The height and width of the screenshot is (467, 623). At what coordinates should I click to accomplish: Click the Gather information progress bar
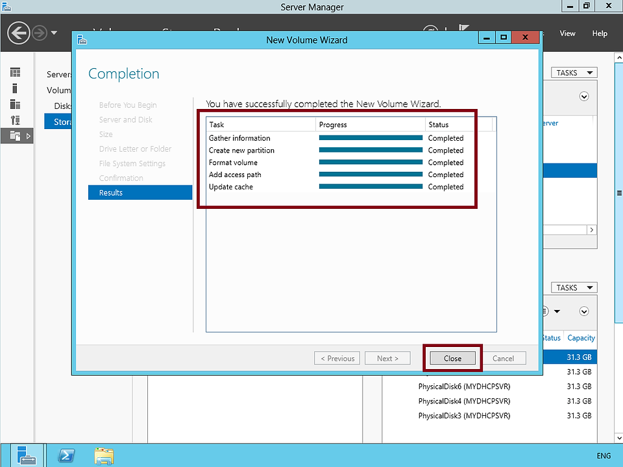(371, 138)
